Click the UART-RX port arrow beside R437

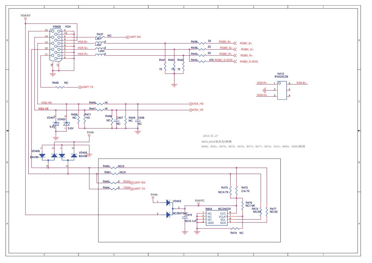pos(127,37)
